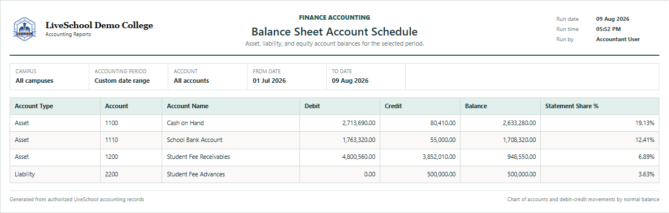Viewport: 669px width, 213px height.
Task: Click balance 948,550.00
Action: point(522,157)
